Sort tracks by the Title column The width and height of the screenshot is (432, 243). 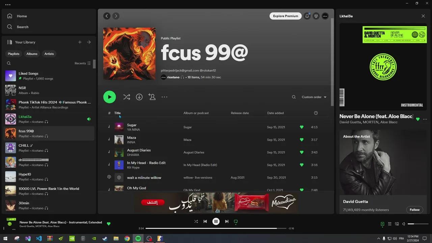117,113
